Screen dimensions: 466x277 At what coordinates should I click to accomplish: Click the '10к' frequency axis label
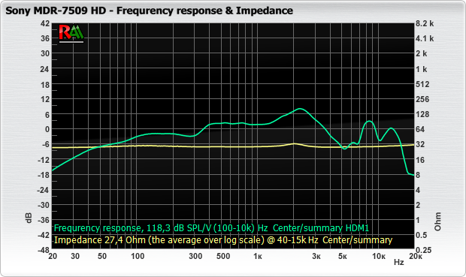(x=379, y=256)
